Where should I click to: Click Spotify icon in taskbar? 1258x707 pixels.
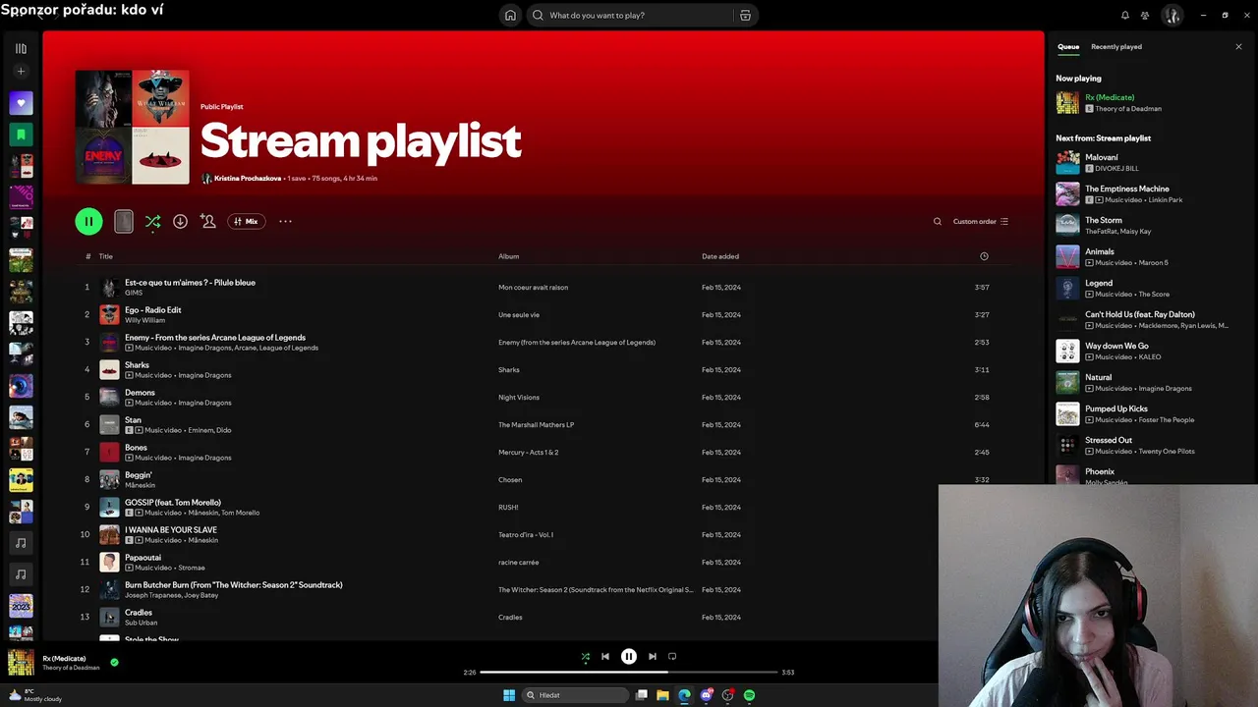[x=749, y=694]
